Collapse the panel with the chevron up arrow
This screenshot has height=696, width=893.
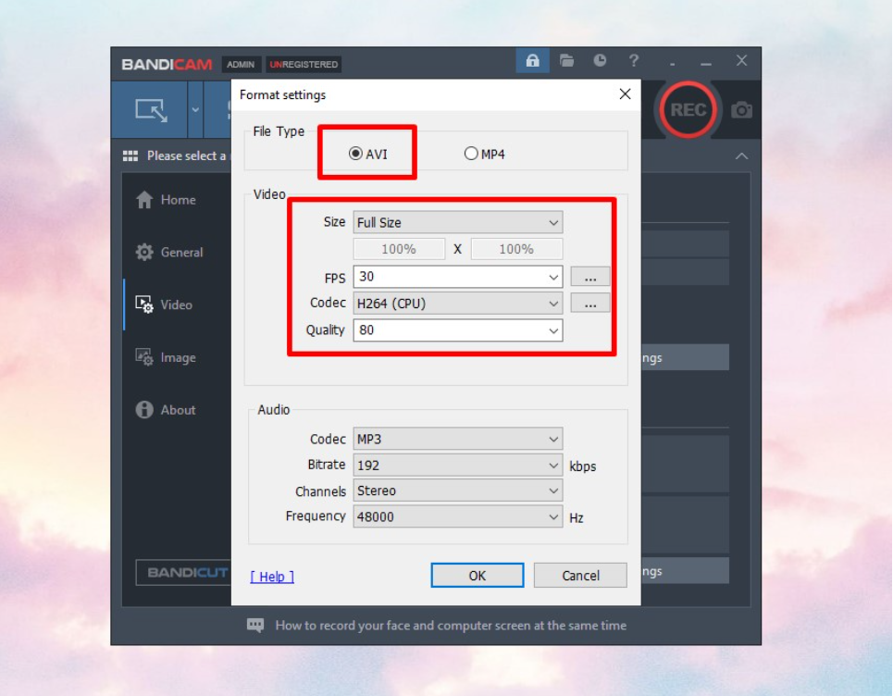click(x=741, y=156)
